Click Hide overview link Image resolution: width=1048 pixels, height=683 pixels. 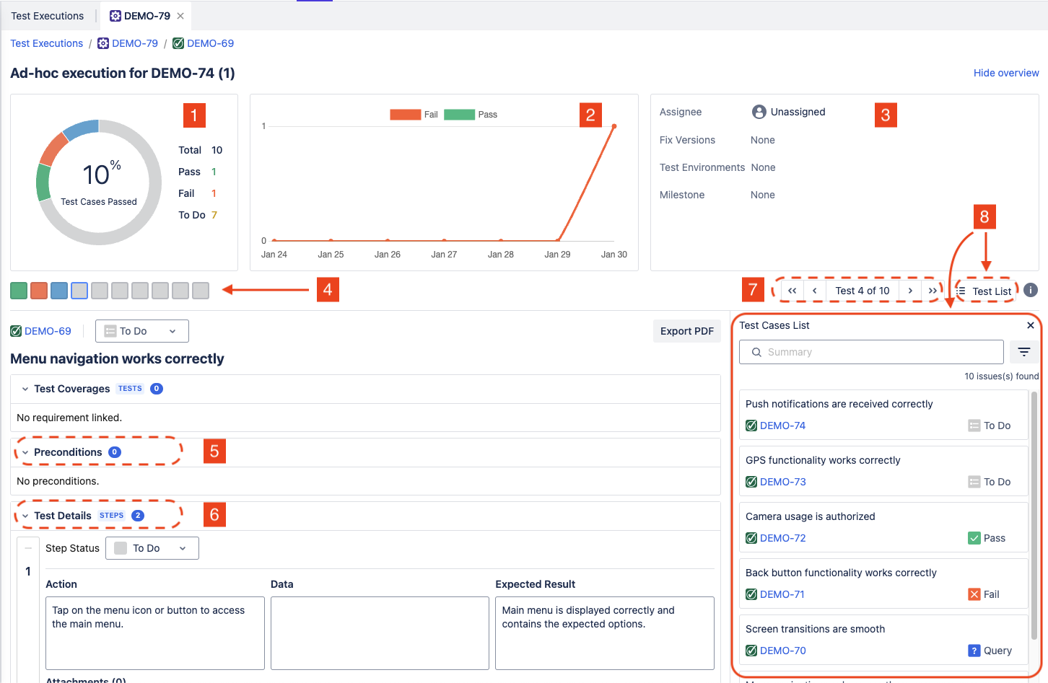[1005, 73]
